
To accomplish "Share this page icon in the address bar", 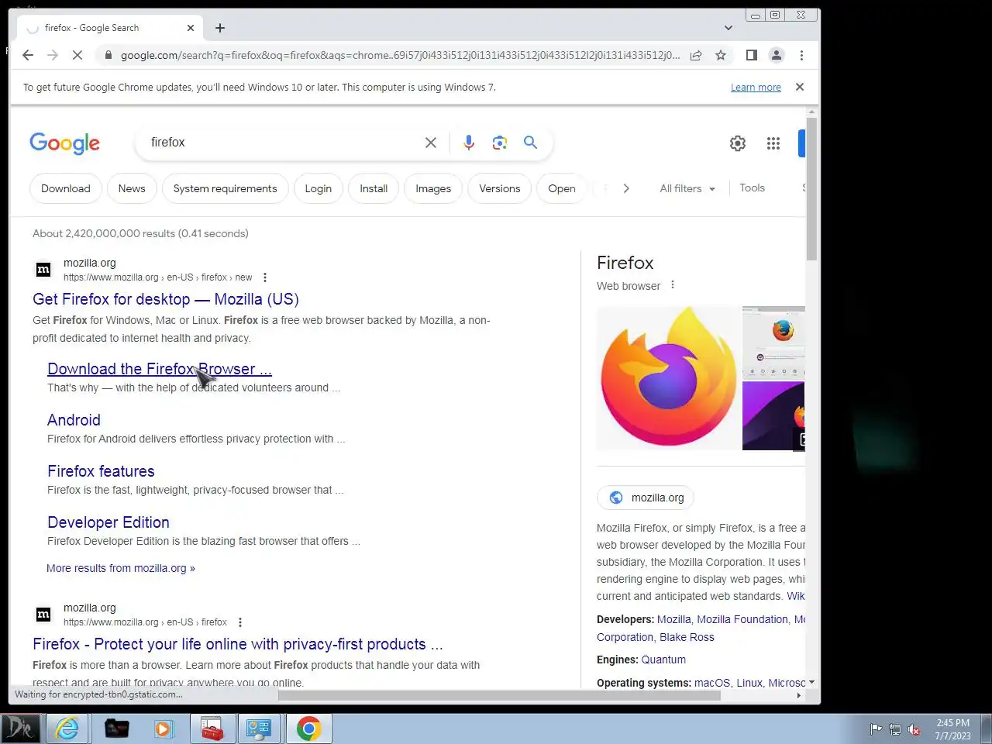I will tap(696, 55).
